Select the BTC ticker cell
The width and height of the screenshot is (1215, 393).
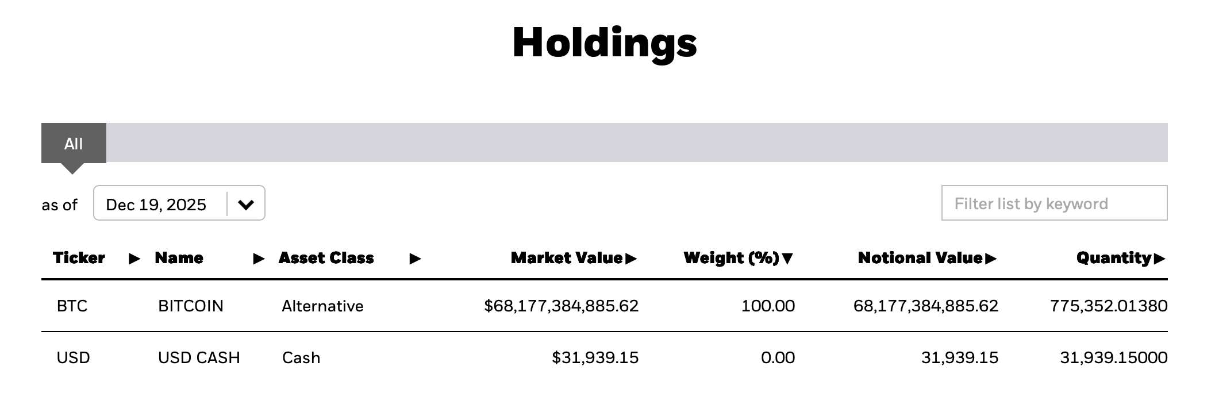pyautogui.click(x=72, y=306)
